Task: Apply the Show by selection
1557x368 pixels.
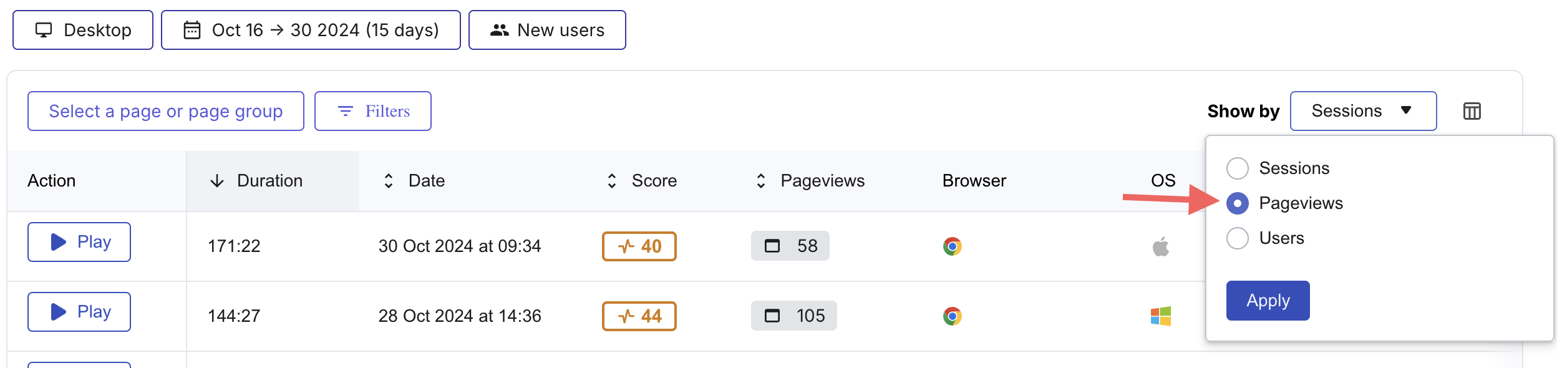Action: (x=1268, y=301)
